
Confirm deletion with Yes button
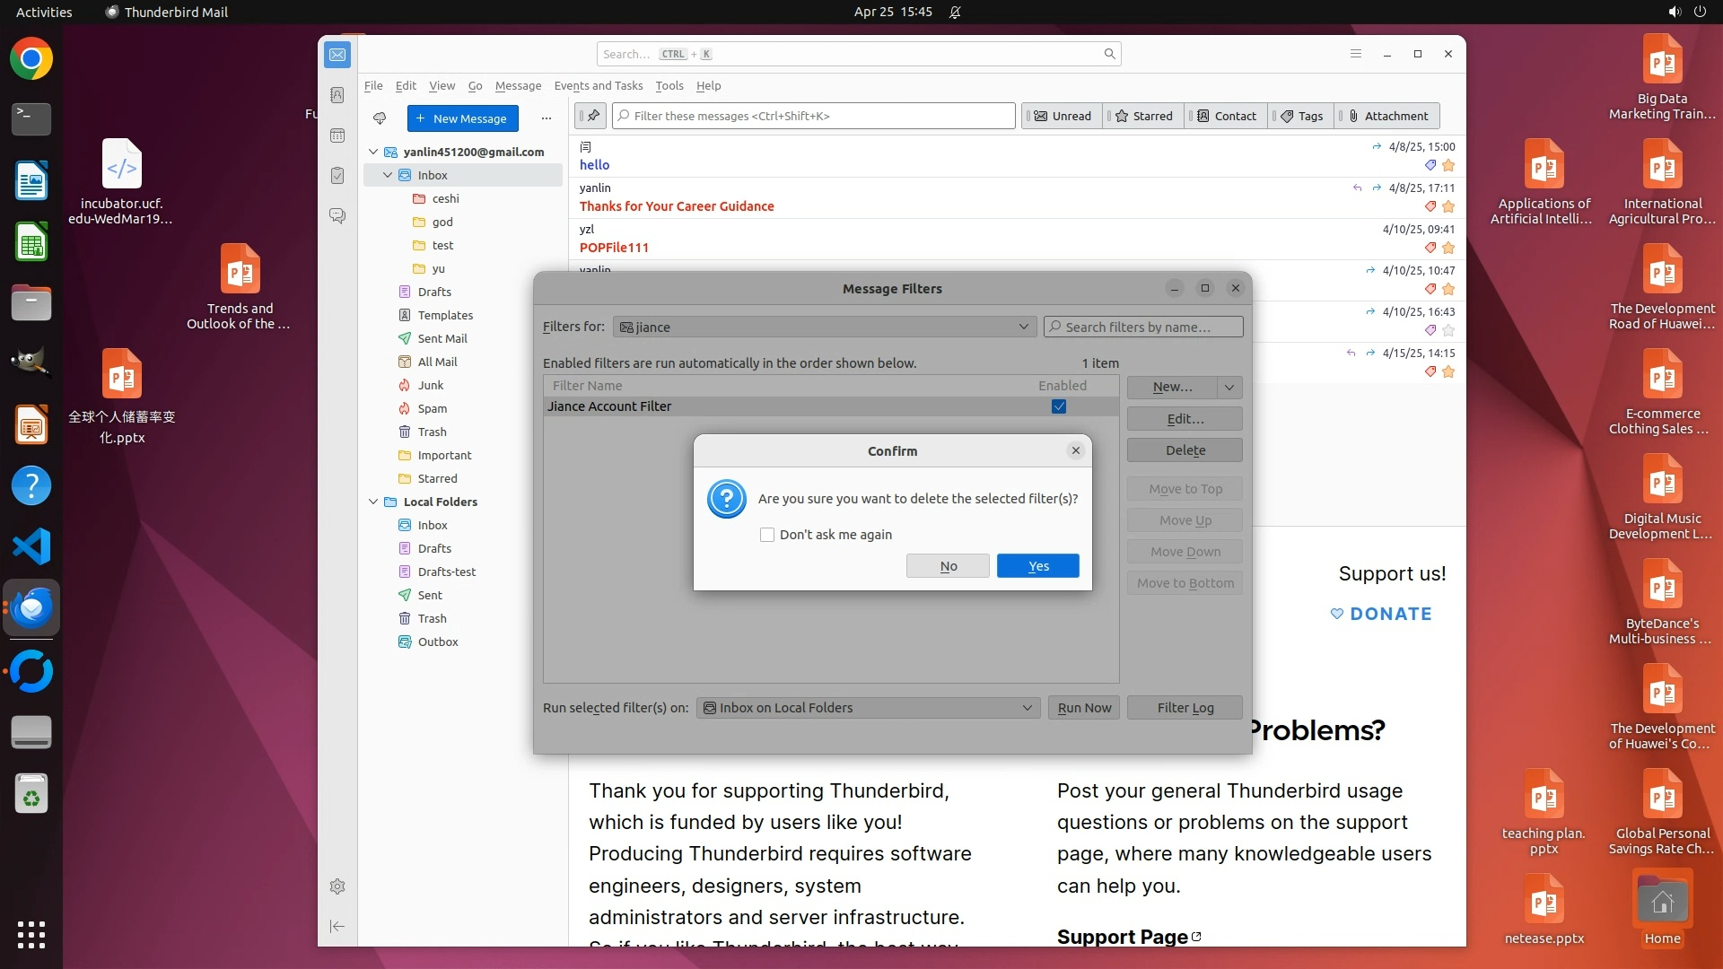pyautogui.click(x=1037, y=566)
